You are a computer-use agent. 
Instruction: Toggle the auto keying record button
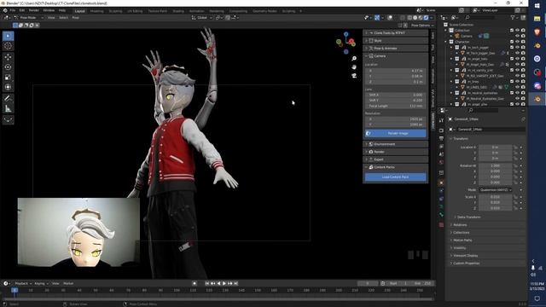195,283
